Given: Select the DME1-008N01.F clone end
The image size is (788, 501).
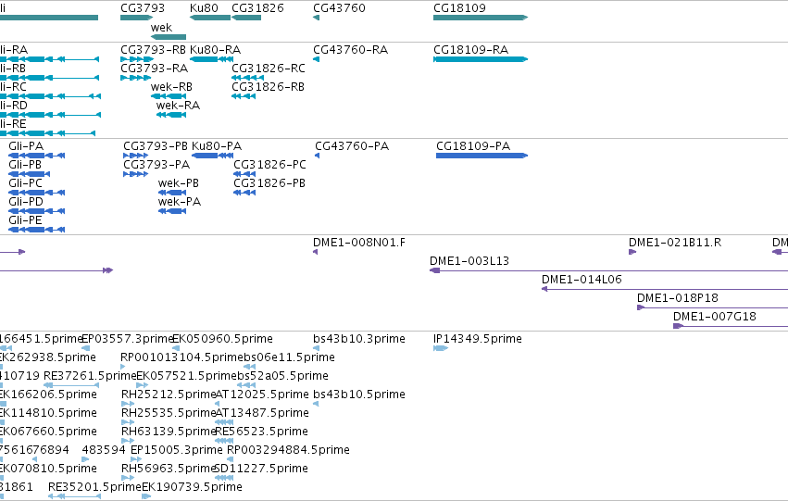Looking at the screenshot, I should click(315, 252).
